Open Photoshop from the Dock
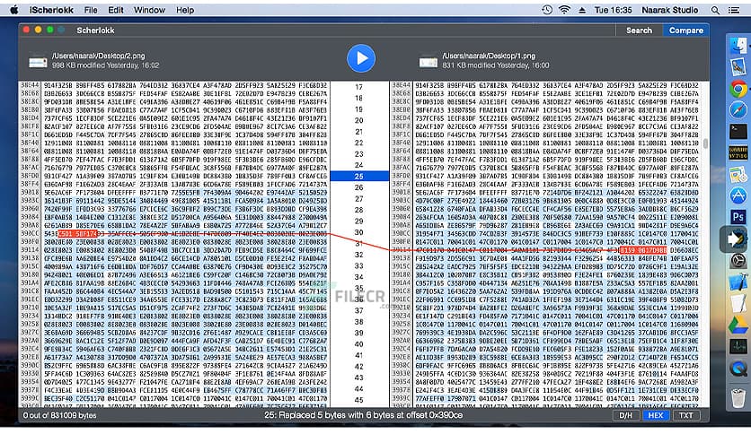 click(738, 217)
